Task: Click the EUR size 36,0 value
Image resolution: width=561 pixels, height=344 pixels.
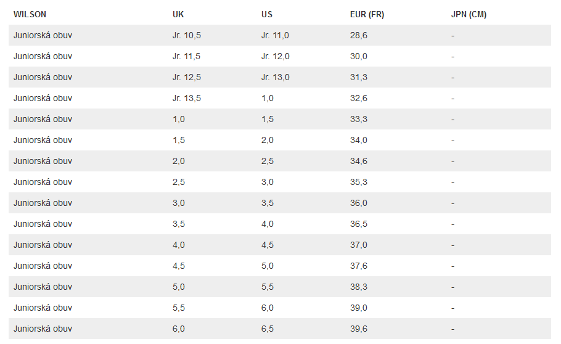Action: click(x=359, y=203)
